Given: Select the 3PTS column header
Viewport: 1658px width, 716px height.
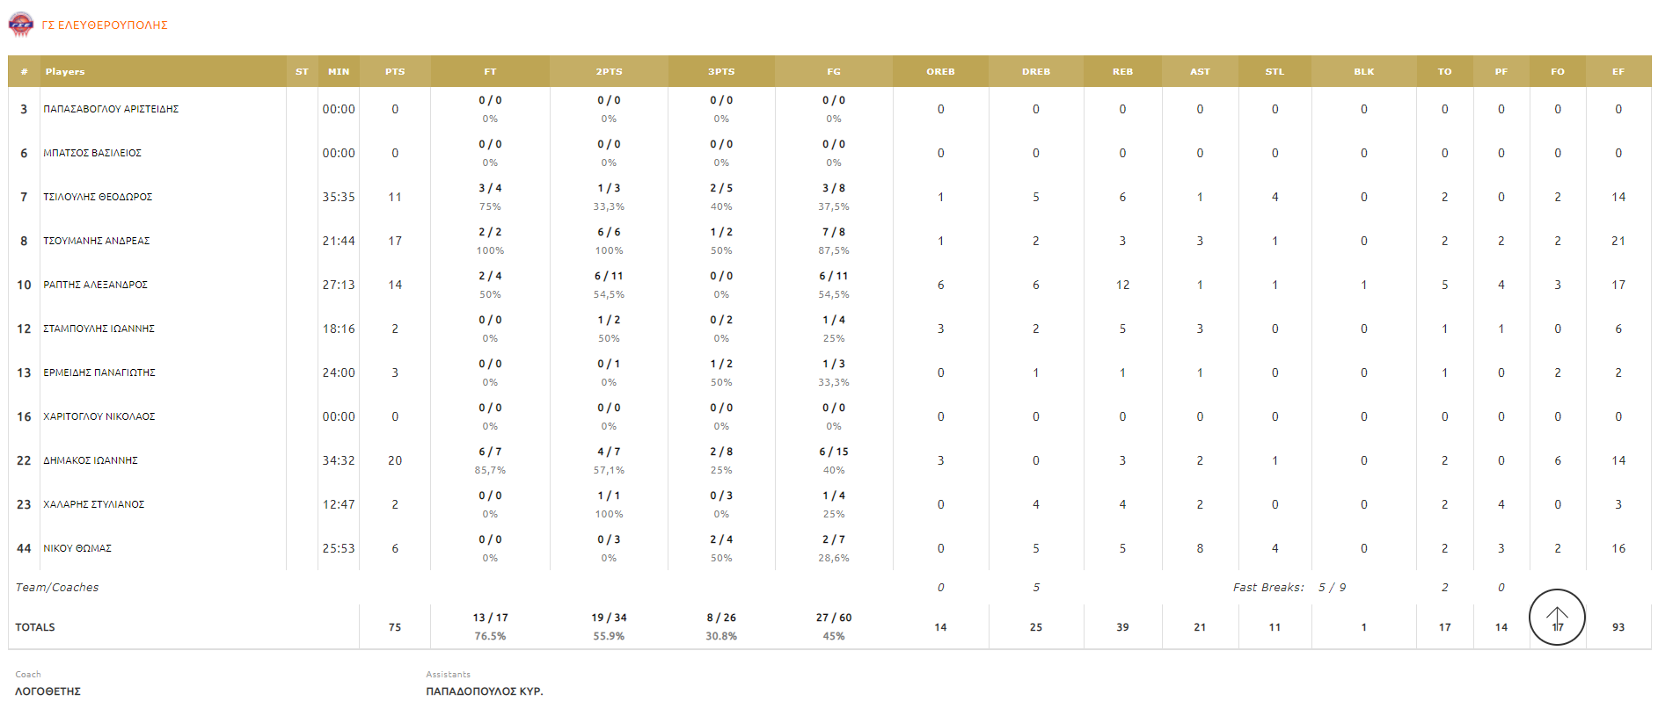Looking at the screenshot, I should tap(721, 72).
